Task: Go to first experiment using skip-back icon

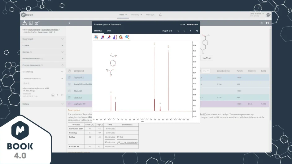Action: (261, 23)
